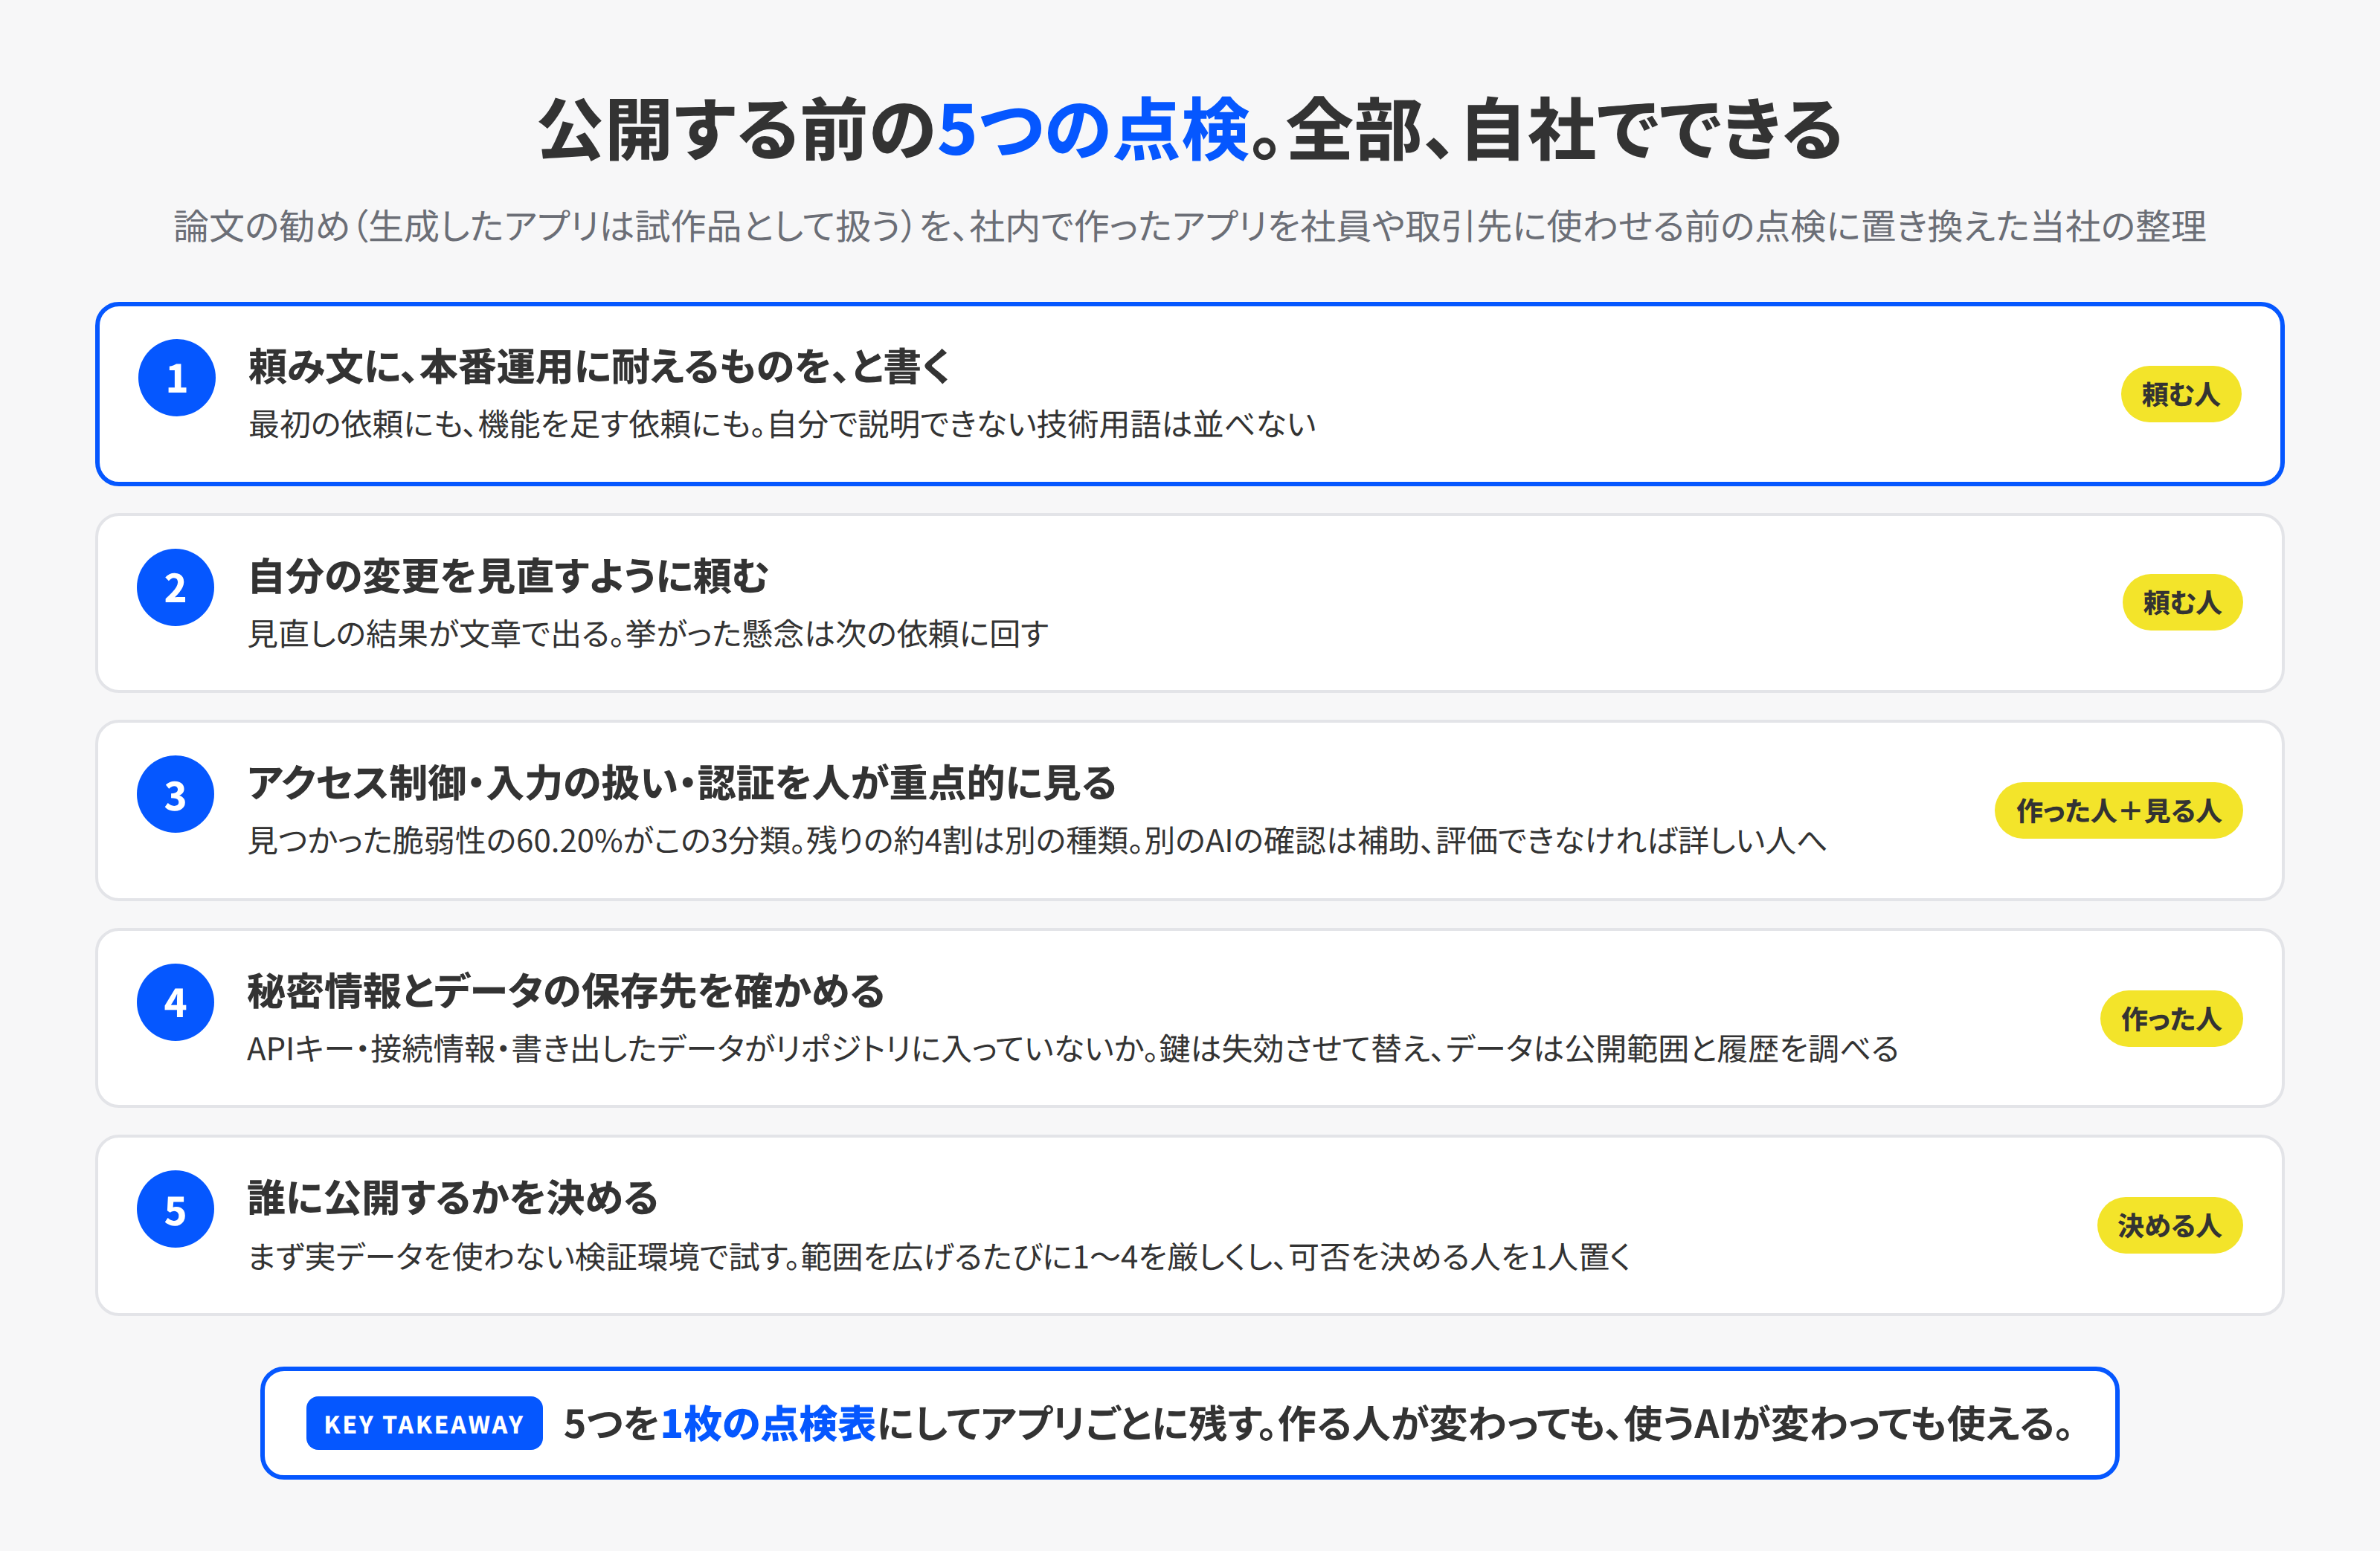Click heading 秘密情報とデータの保存先を確かめる
Image resolution: width=2380 pixels, height=1551 pixels.
coord(566,991)
